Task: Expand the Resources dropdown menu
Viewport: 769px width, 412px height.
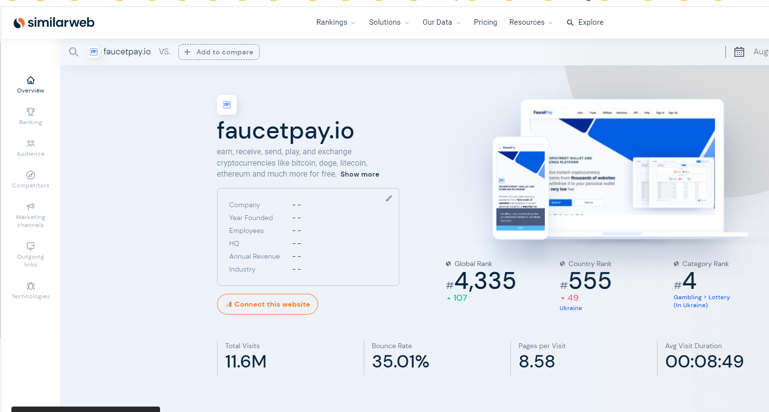Action: (531, 22)
